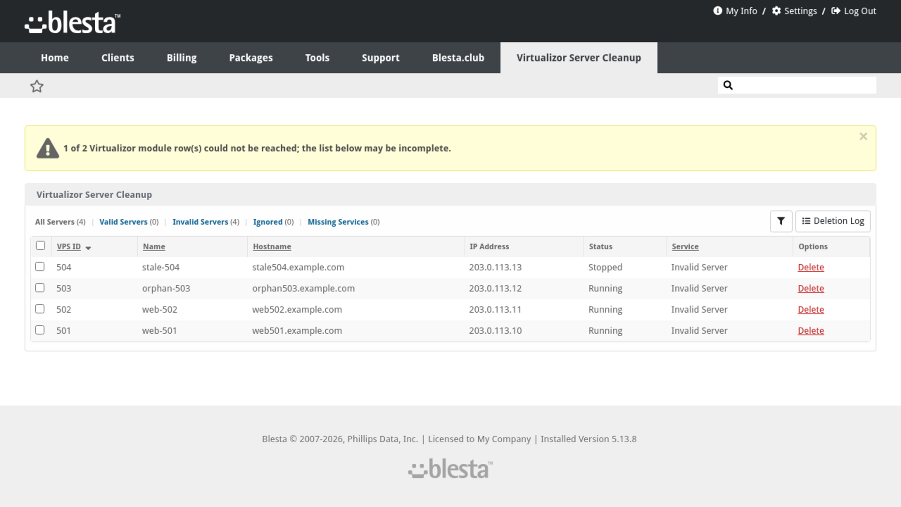Open the Tools menu
The image size is (901, 507).
pos(317,58)
